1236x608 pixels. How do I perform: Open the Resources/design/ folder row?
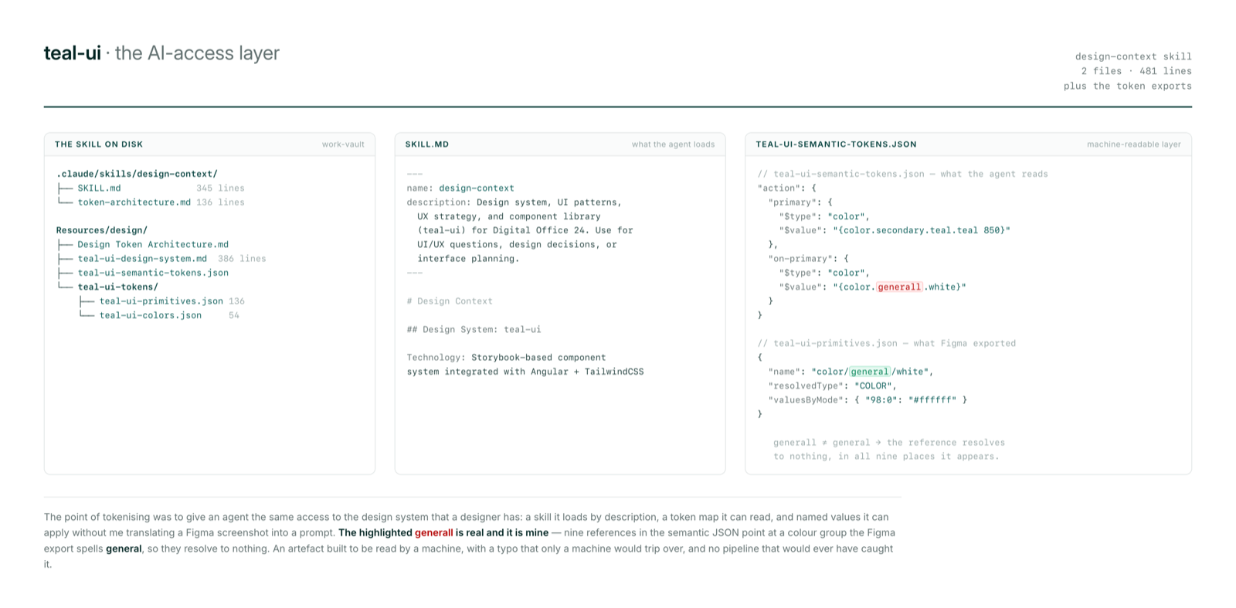tap(102, 230)
